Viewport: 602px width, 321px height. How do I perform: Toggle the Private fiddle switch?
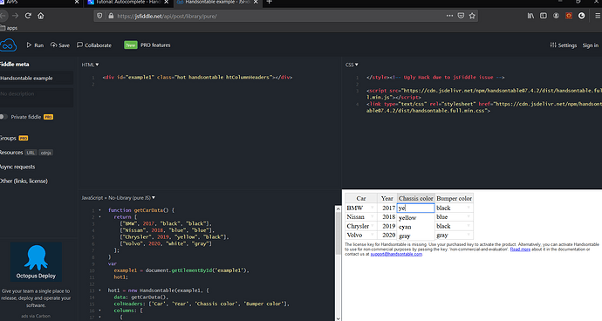tap(3, 117)
